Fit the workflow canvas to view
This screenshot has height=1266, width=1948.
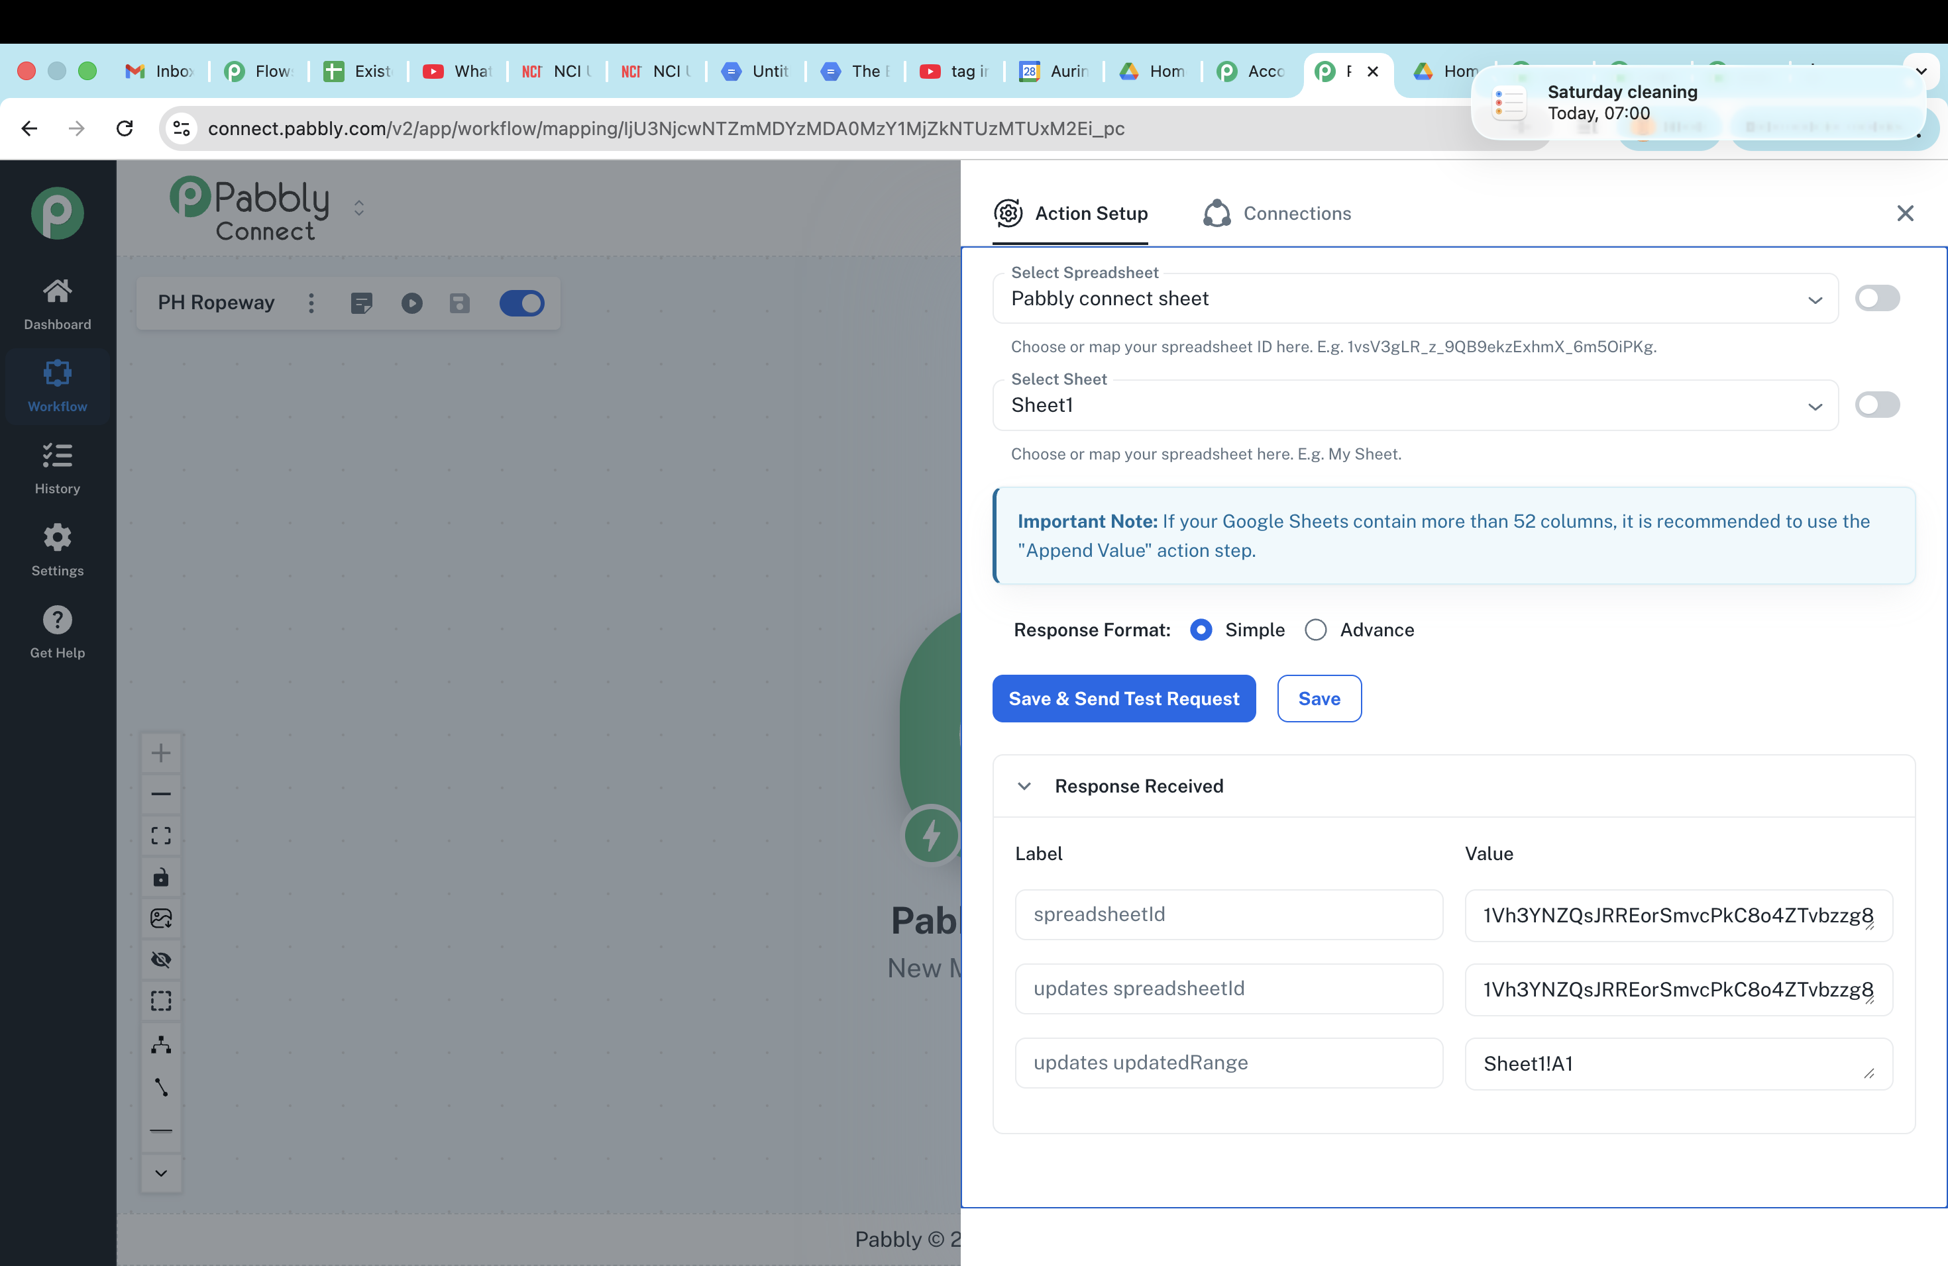[161, 835]
